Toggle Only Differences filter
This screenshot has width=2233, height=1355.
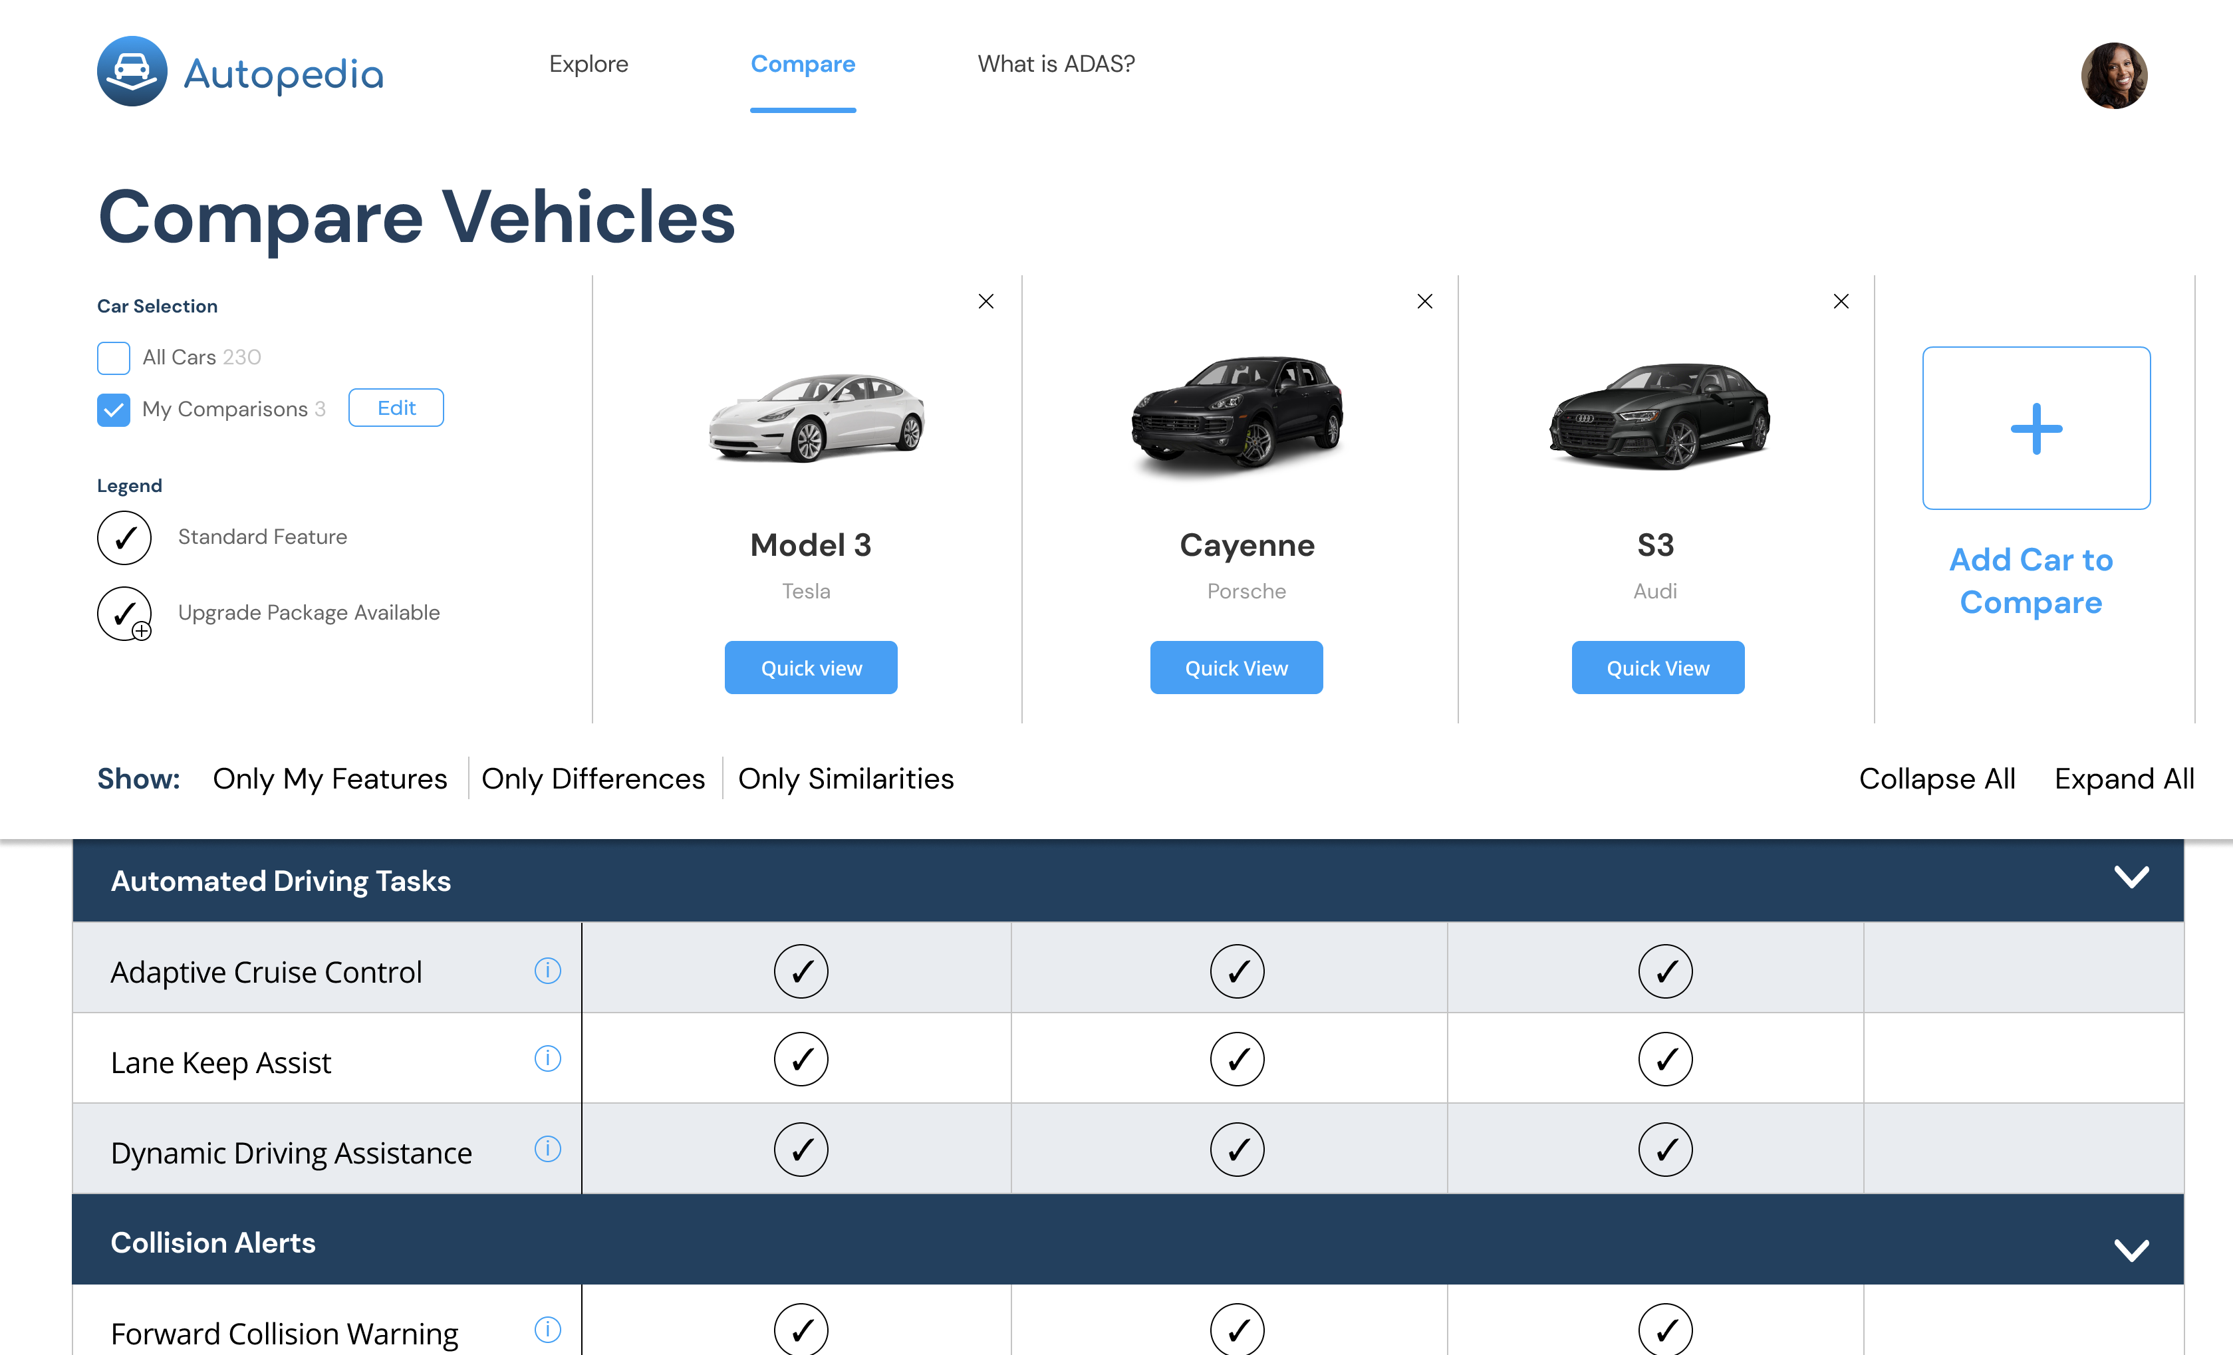[592, 778]
